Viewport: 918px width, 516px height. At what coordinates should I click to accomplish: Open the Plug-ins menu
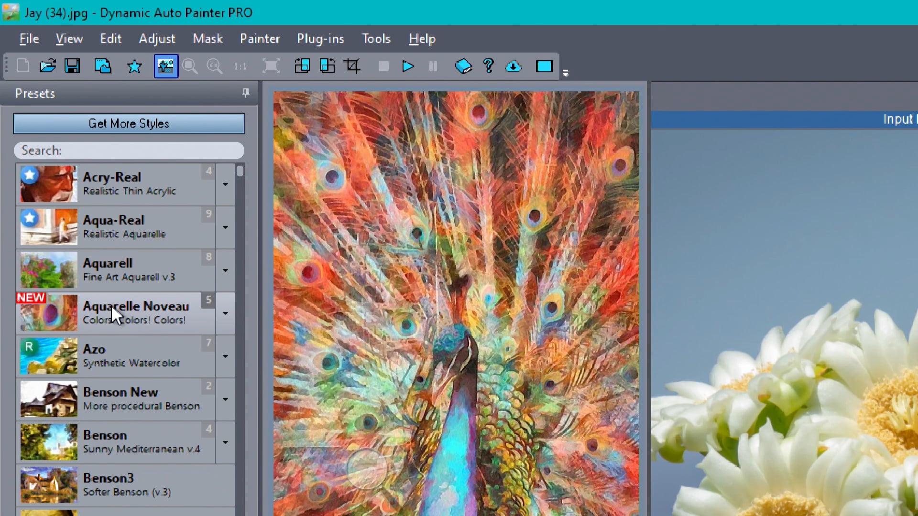(x=320, y=39)
